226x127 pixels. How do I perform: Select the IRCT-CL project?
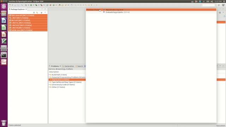[x=28, y=23]
